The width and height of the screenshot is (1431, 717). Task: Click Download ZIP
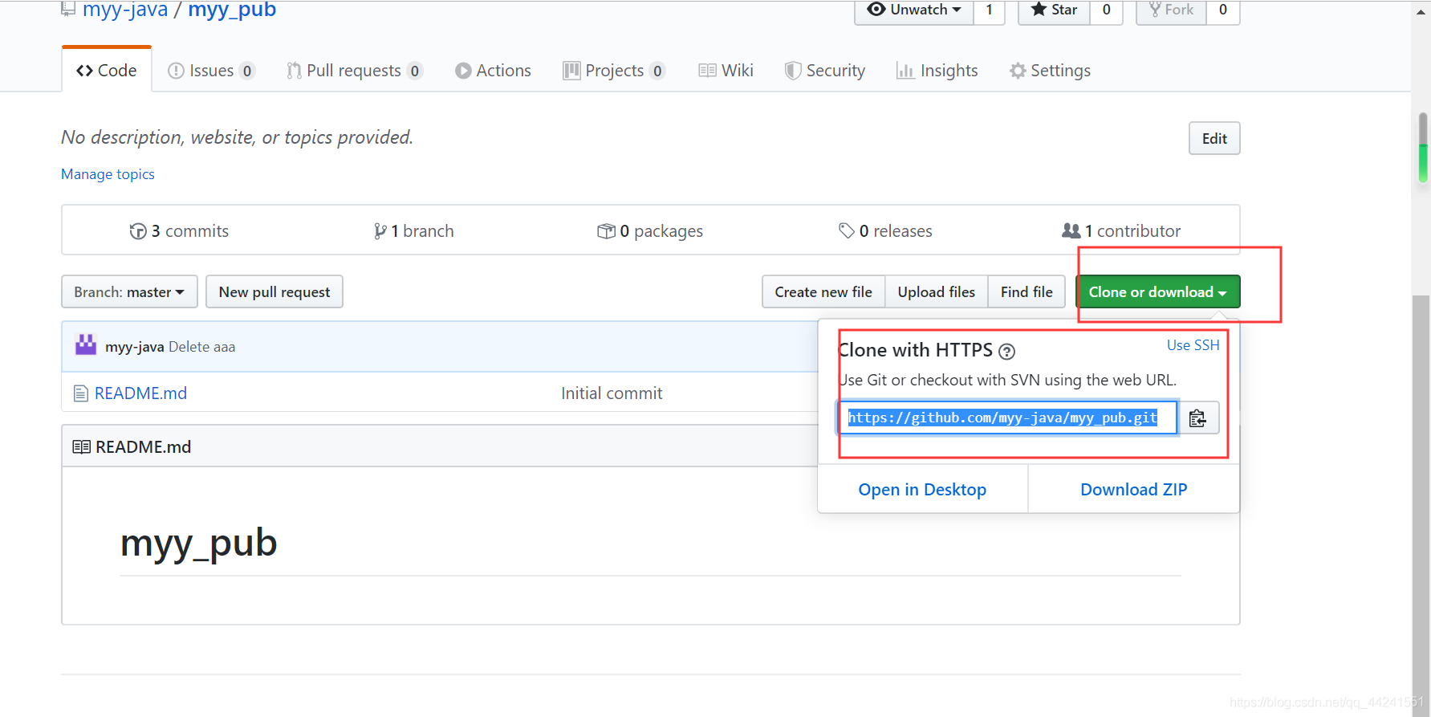tap(1133, 490)
